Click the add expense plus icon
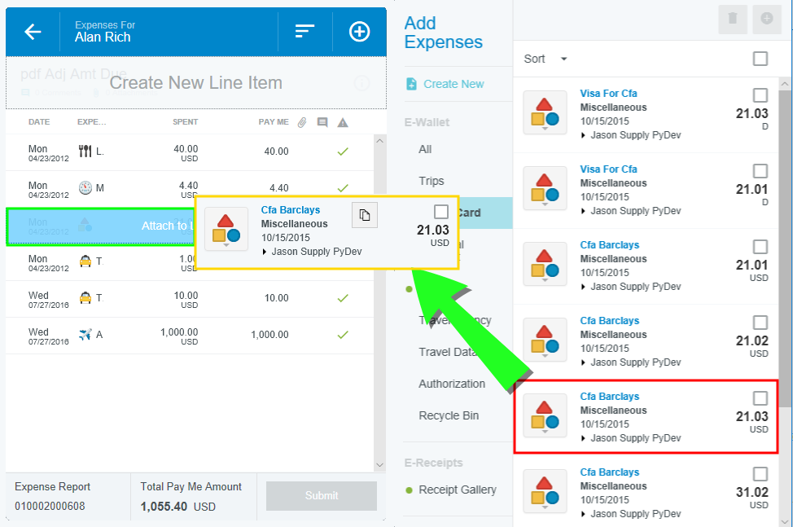The image size is (793, 527). click(359, 32)
